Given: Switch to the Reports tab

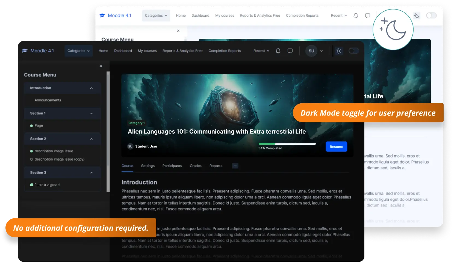Looking at the screenshot, I should [216, 166].
